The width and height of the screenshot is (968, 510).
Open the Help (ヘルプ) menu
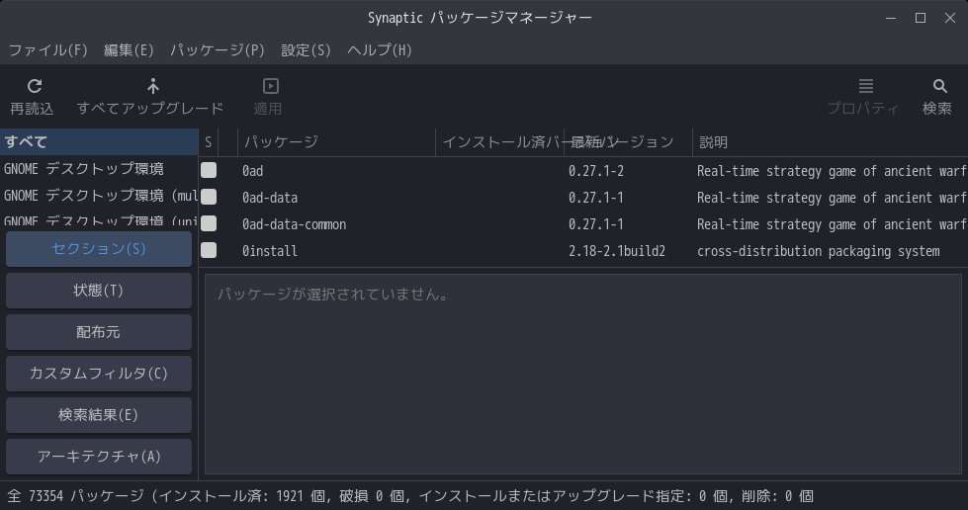coord(379,49)
